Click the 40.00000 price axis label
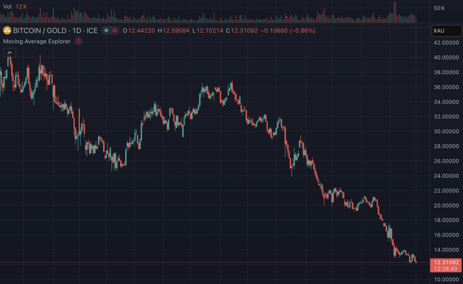The image size is (463, 284). coord(446,57)
